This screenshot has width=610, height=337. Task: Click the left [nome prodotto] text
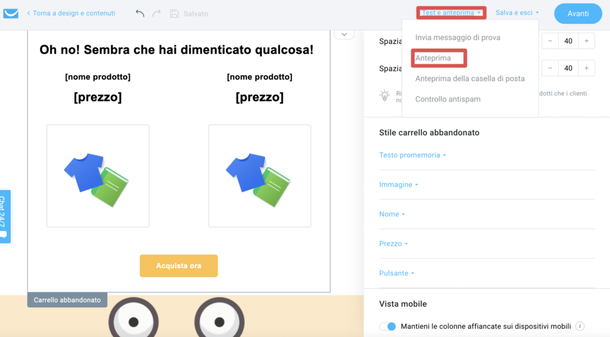98,77
